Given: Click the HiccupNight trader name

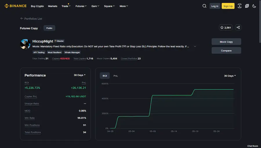Looking at the screenshot, I should (x=43, y=41).
